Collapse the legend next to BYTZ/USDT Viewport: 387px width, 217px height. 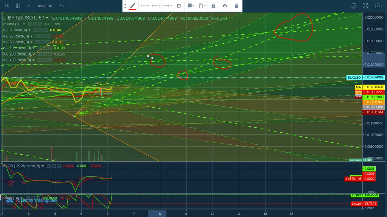coord(4,18)
